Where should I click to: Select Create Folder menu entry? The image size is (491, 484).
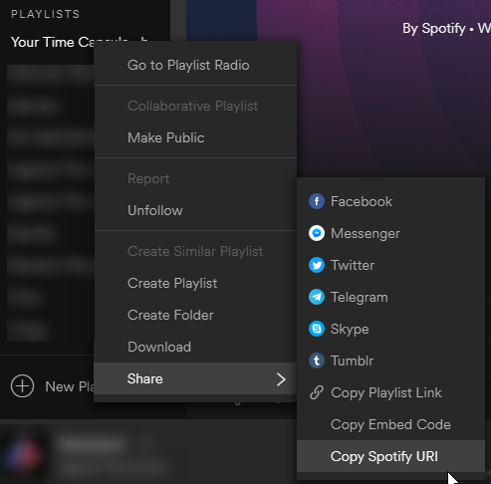point(195,315)
